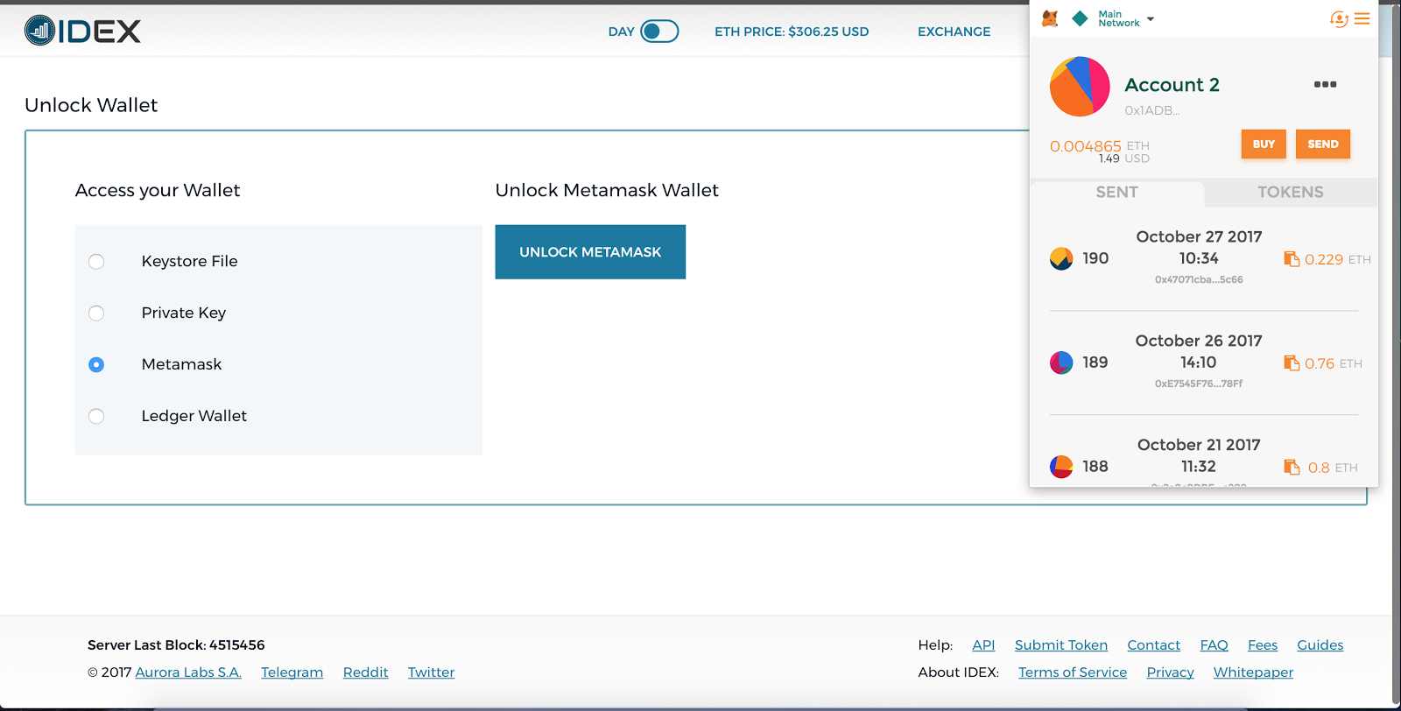The height and width of the screenshot is (711, 1401).
Task: Open the Submit Token link
Action: [1061, 645]
